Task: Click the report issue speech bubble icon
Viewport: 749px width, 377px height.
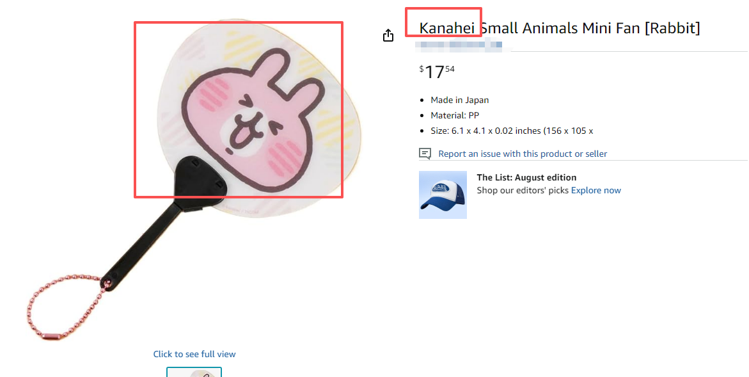Action: [425, 154]
